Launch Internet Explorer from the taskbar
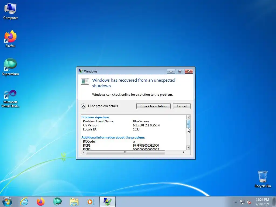Viewport: 276px width, 207px height. 24,202
